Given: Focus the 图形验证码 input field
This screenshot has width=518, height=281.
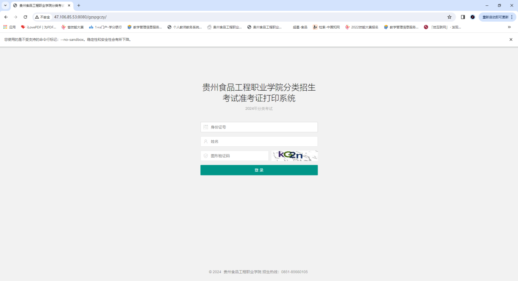Looking at the screenshot, I should pos(235,156).
